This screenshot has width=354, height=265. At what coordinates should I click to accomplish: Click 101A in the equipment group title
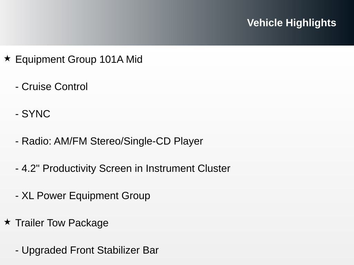(x=112, y=59)
